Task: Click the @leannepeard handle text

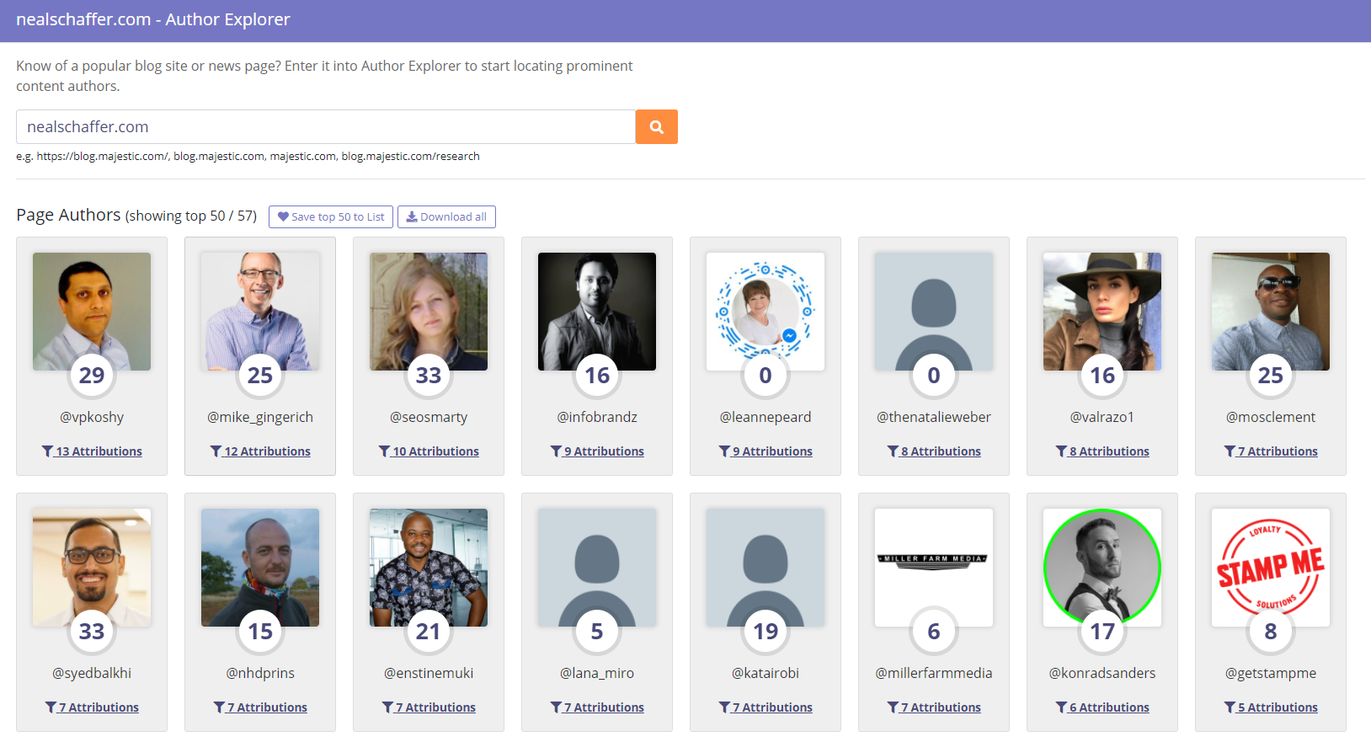Action: tap(766, 417)
